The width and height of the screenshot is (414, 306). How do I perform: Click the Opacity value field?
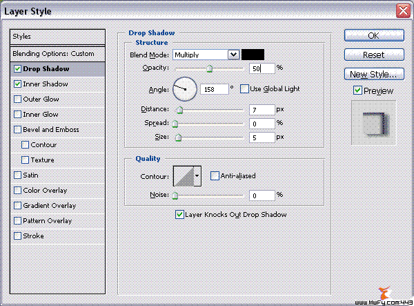[262, 68]
